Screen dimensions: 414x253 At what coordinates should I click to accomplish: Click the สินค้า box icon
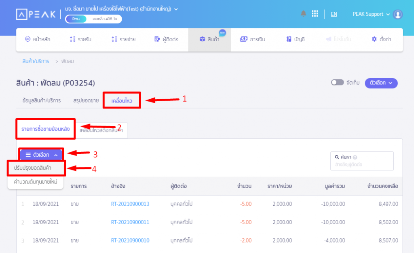[x=202, y=39]
